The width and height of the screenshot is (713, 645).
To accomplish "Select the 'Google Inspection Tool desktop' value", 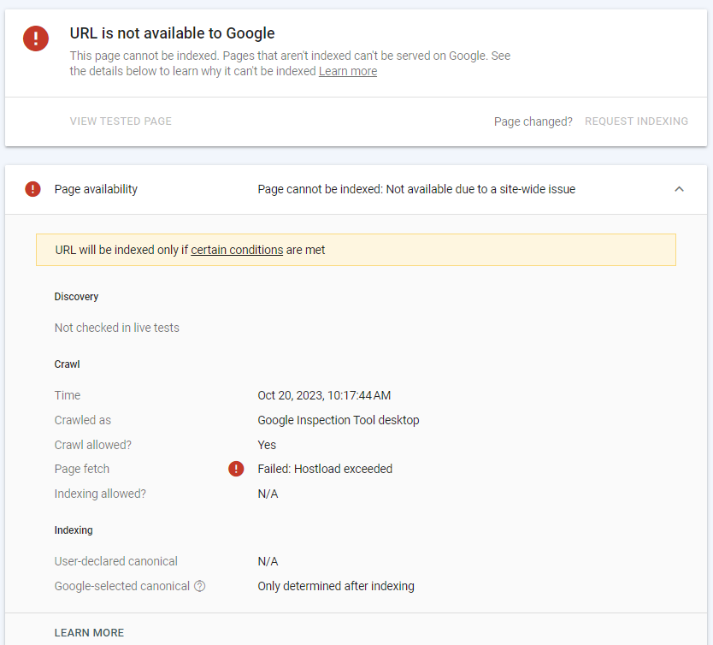I will [x=338, y=420].
